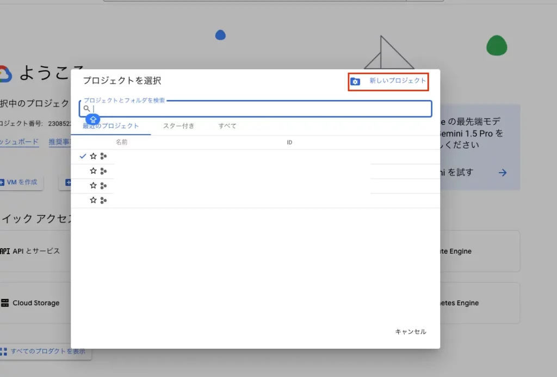Switch to the スター付き tab
557x377 pixels.
pos(180,125)
